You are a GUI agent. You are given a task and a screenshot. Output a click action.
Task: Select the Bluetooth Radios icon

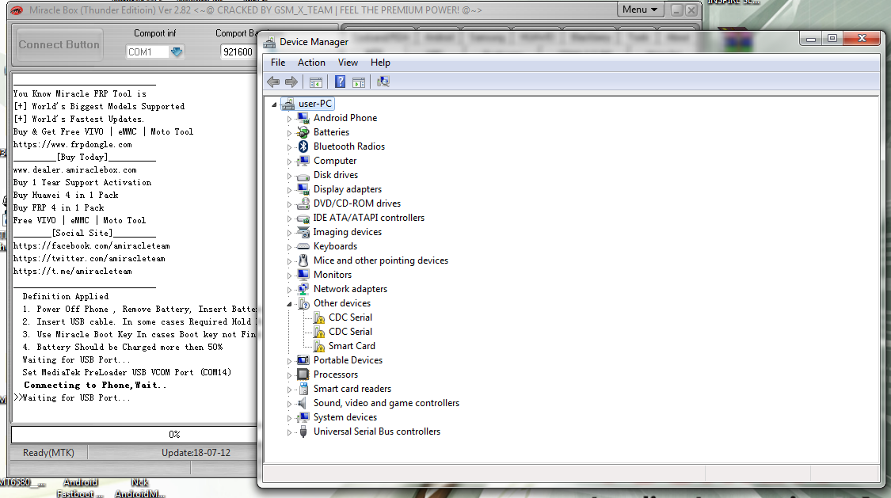click(x=303, y=146)
